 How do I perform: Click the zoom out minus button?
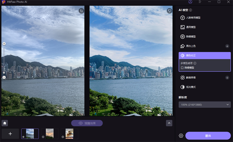4,77
